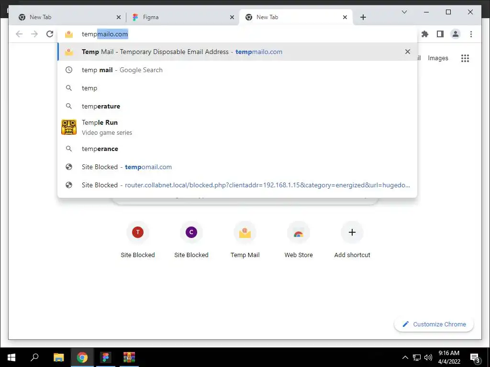Click the network tray icon
This screenshot has width=490, height=367.
pyautogui.click(x=417, y=357)
